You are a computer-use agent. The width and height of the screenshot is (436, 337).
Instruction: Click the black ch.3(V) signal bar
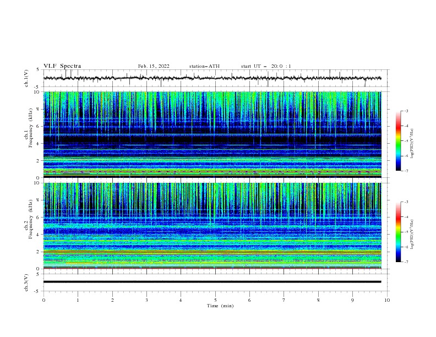[212, 282]
